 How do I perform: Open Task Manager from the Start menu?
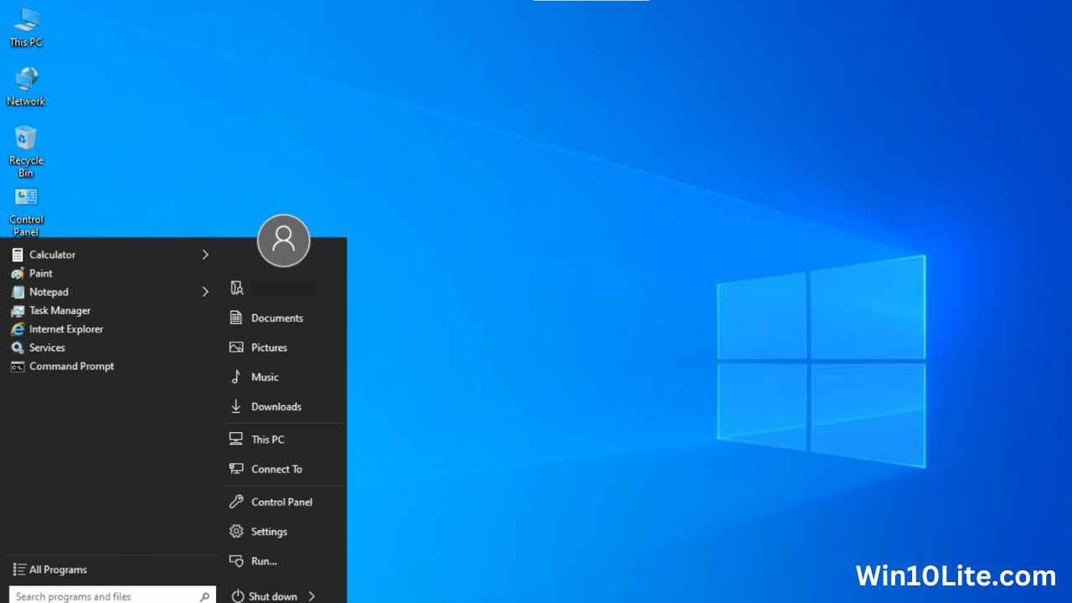59,311
